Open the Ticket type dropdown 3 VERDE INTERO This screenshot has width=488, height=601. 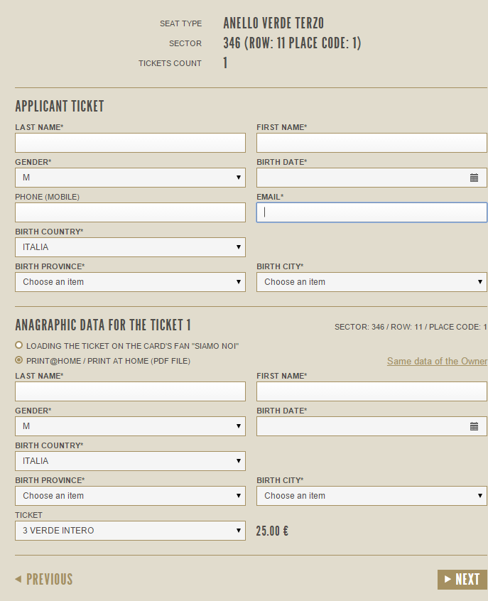[x=130, y=531]
